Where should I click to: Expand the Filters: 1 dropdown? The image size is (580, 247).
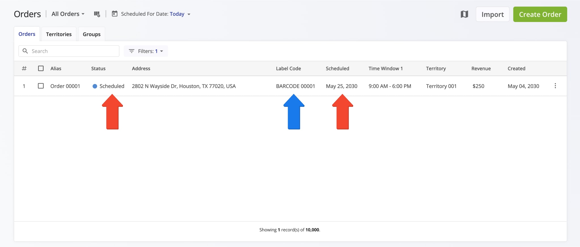click(146, 51)
